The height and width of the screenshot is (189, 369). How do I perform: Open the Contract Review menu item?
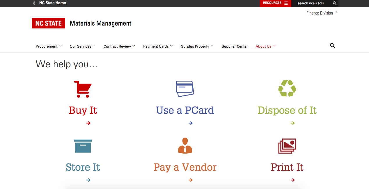point(117,46)
